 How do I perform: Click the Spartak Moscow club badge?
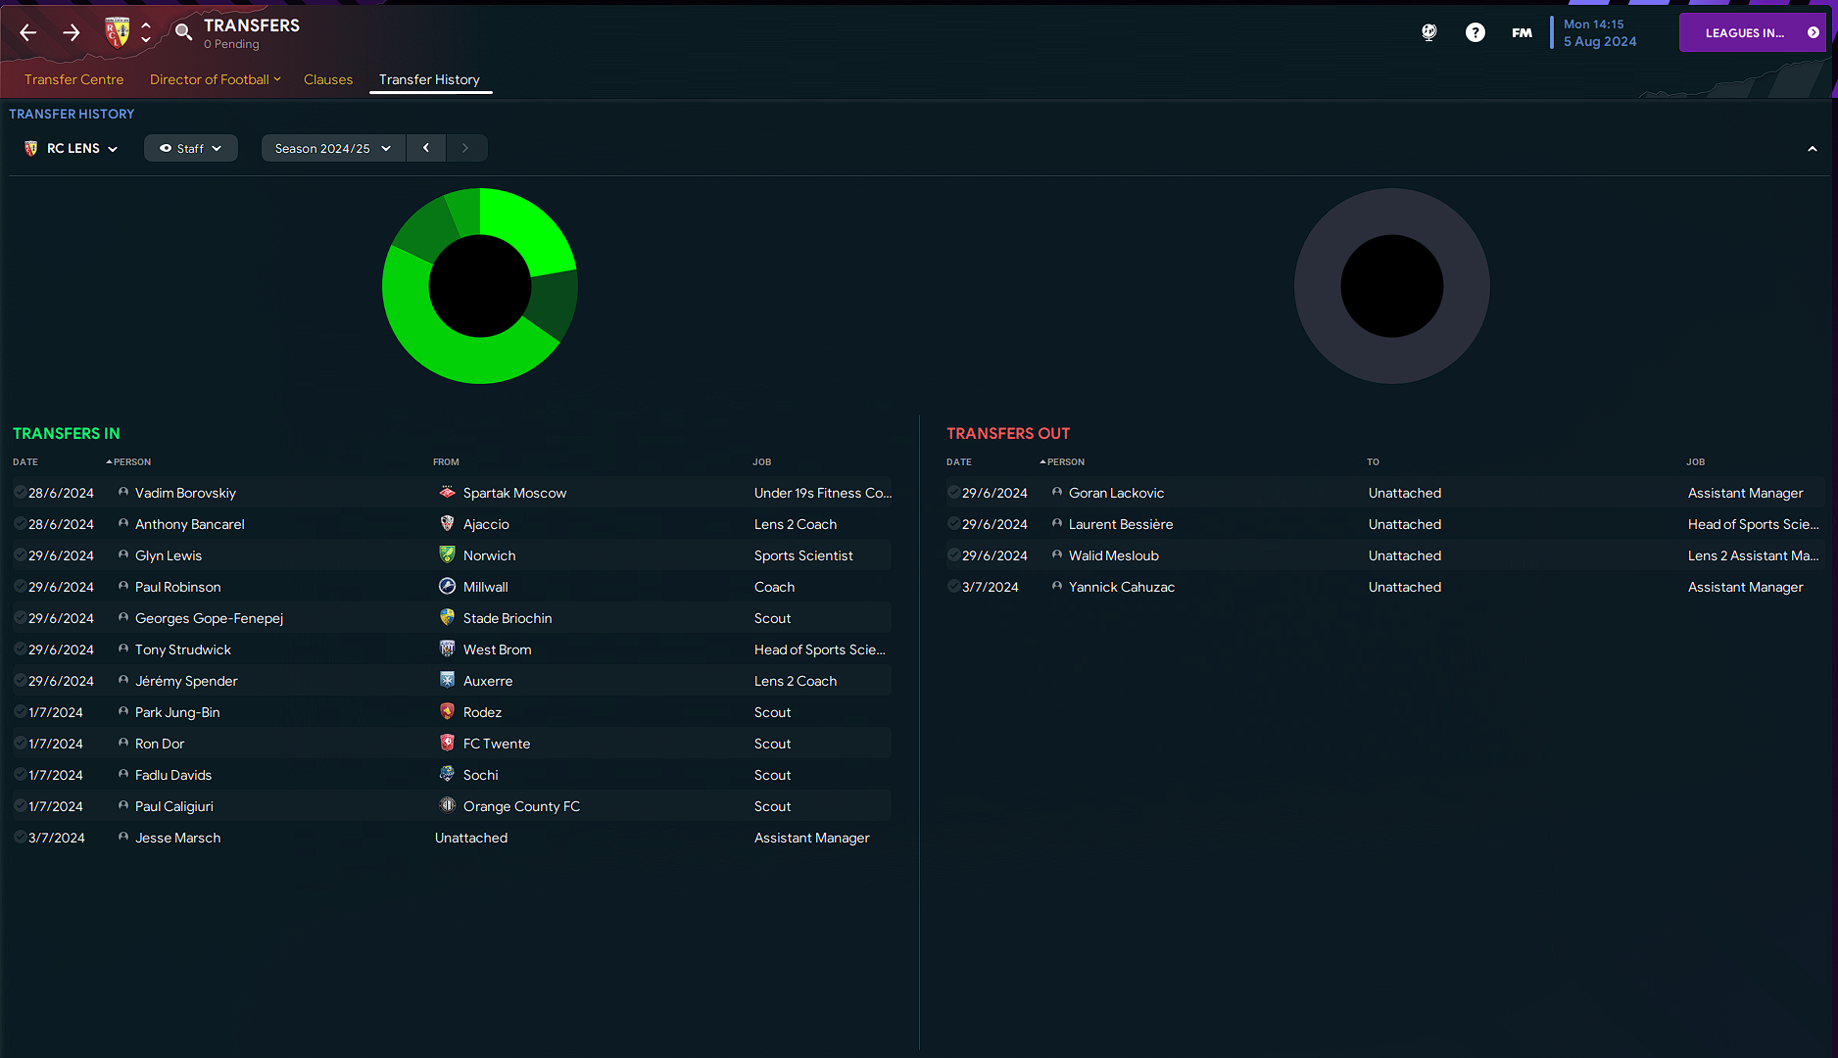pyautogui.click(x=447, y=493)
